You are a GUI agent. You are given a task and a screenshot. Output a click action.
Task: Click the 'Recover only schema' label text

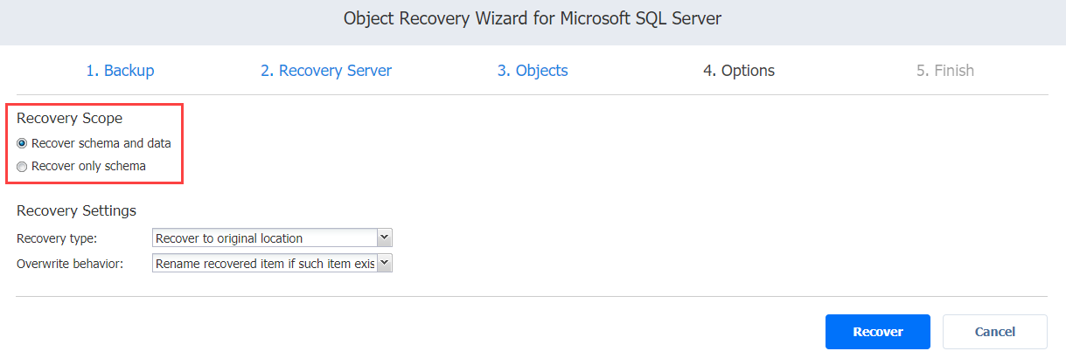(x=88, y=166)
